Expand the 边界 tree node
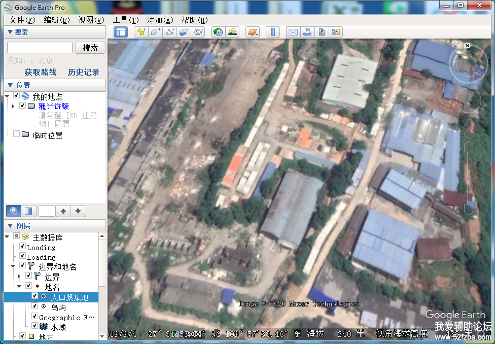The image size is (495, 344). pyautogui.click(x=19, y=277)
